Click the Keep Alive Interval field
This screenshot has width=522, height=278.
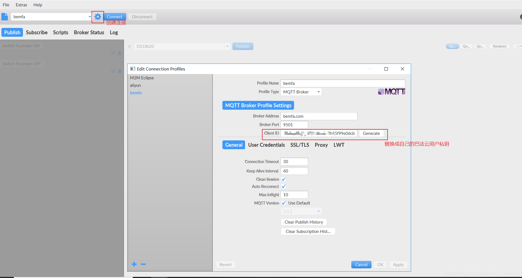294,171
